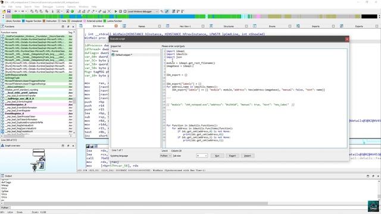Click the Python button beside the output command line
This screenshot has width=381, height=214.
click(x=5, y=207)
